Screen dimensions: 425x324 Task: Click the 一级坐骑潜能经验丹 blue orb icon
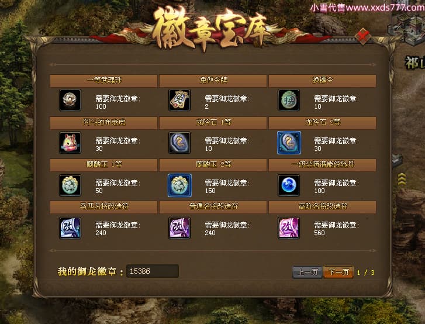tap(289, 185)
